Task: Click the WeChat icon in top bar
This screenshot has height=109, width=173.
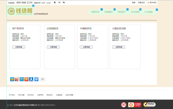Action: pos(64,3)
